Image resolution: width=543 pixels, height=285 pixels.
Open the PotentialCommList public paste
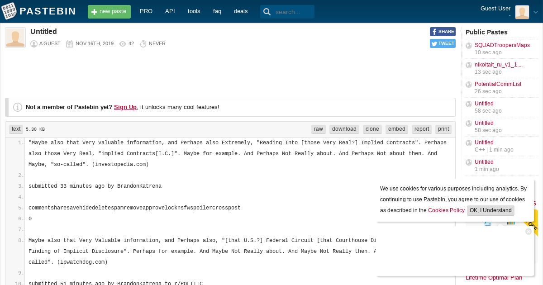[498, 84]
